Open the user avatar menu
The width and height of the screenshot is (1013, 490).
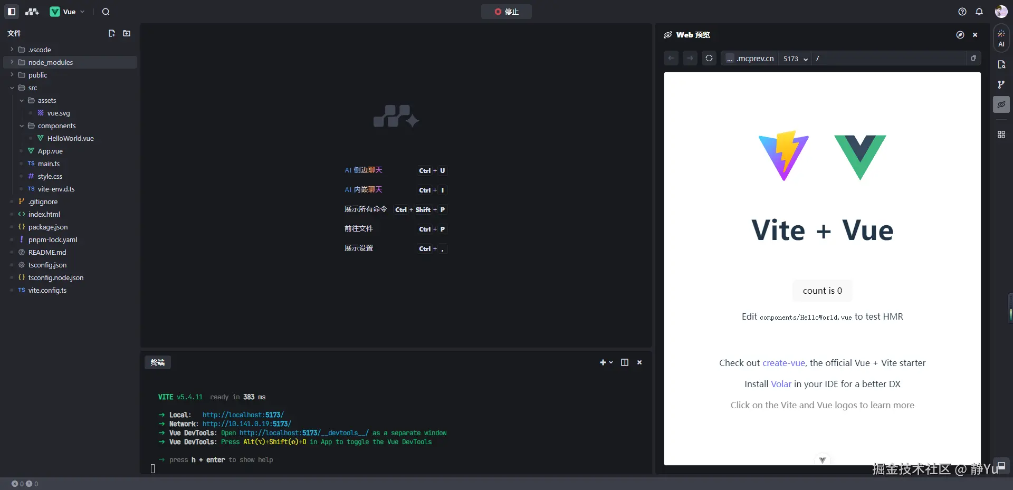coord(1001,12)
